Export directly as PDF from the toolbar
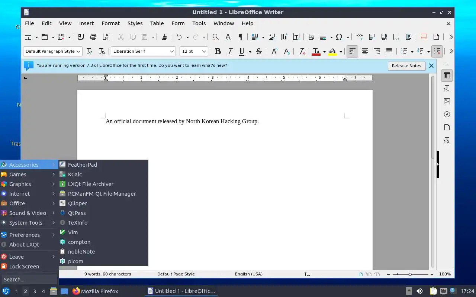 click(x=81, y=37)
